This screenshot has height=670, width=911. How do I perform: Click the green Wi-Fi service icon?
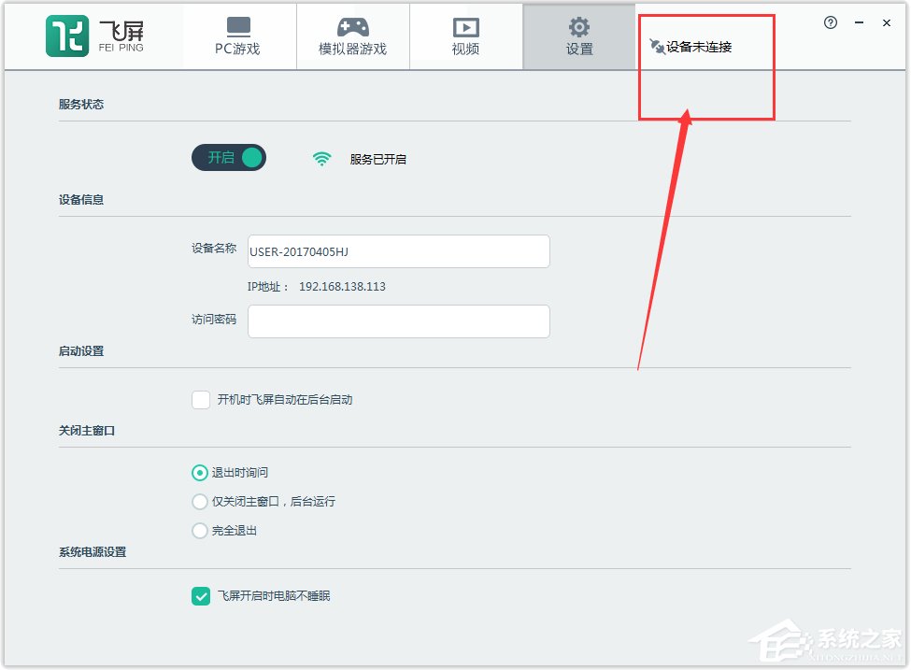point(321,159)
